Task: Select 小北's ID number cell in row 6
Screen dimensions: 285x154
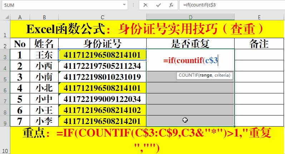Action: coord(102,88)
